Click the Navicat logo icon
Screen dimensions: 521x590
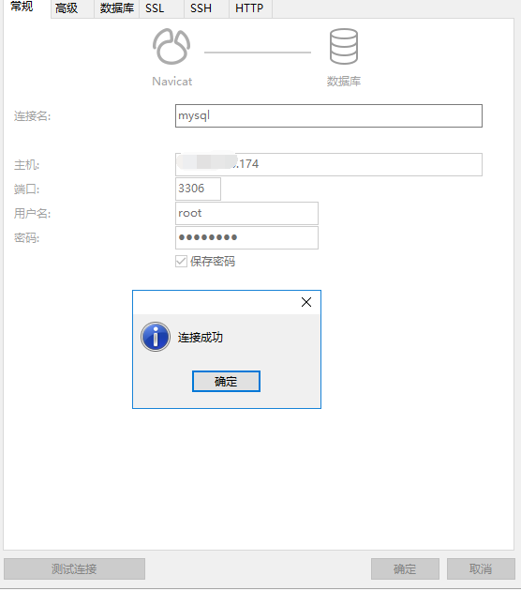[x=171, y=47]
